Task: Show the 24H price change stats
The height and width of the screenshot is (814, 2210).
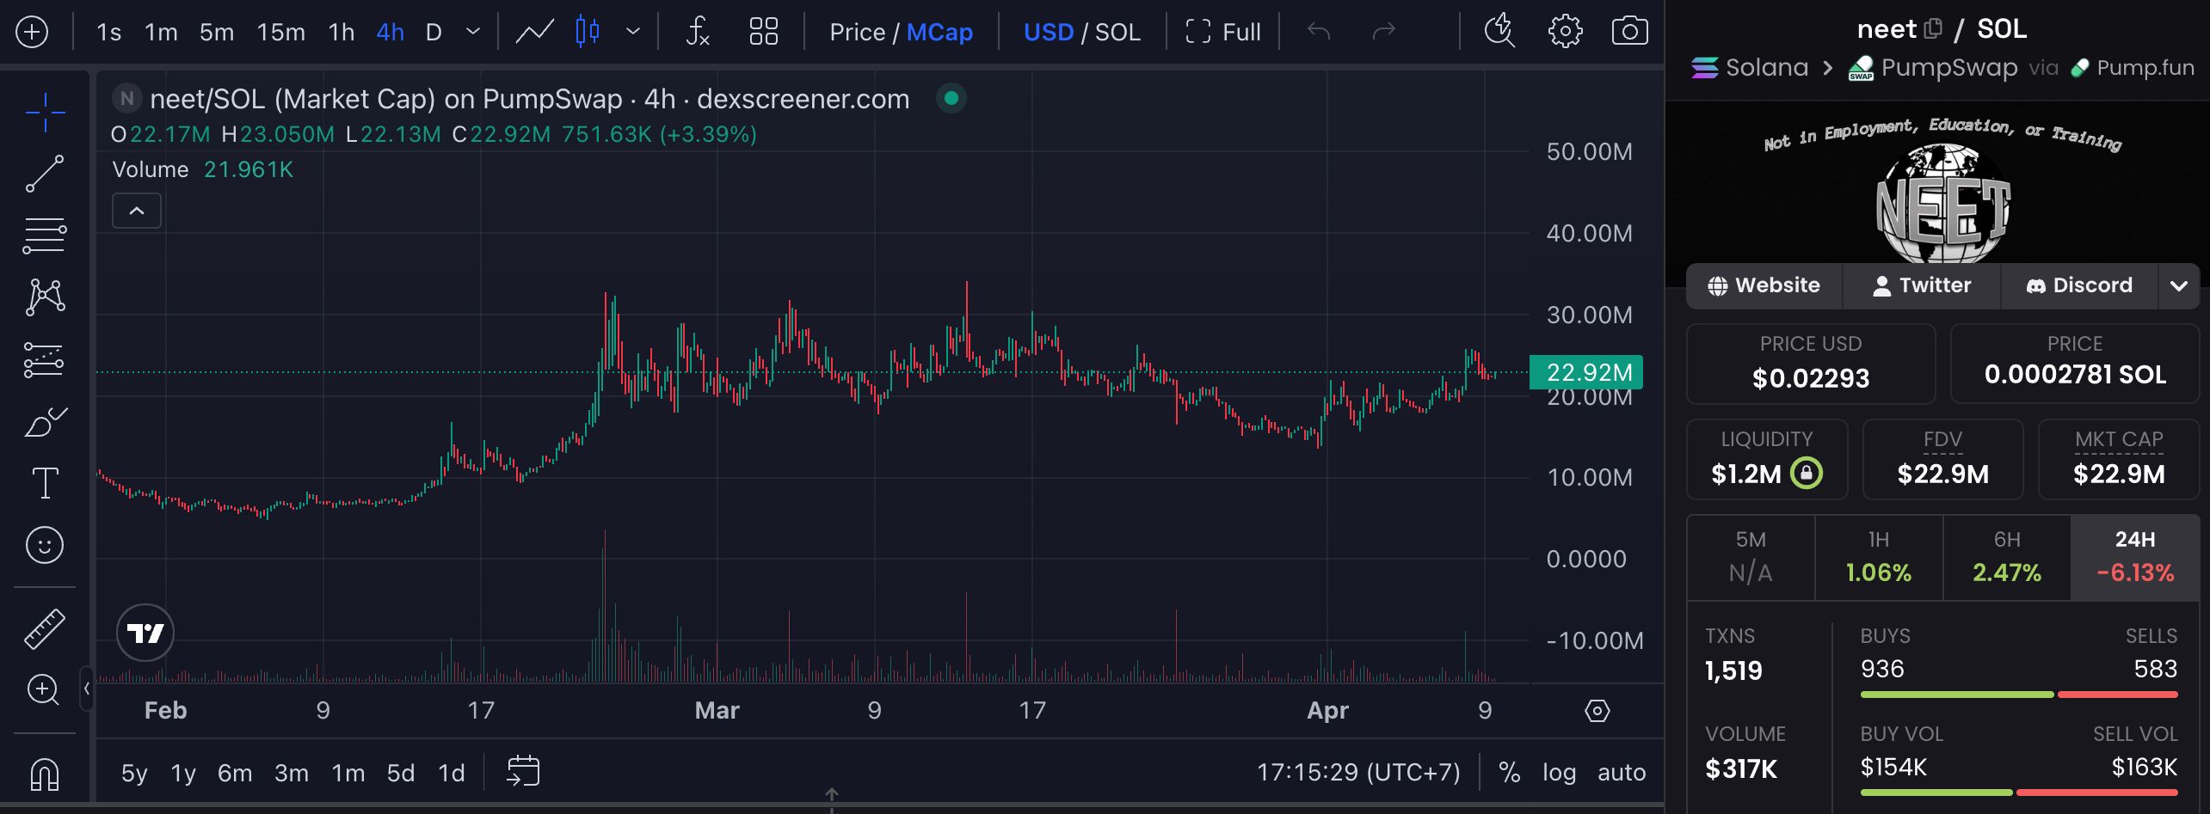Action: [x=2135, y=557]
